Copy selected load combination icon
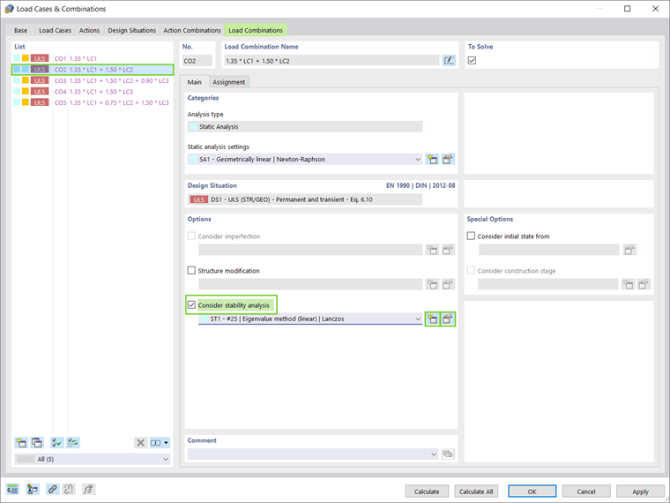Viewport: 670px width, 503px height. coord(37,443)
